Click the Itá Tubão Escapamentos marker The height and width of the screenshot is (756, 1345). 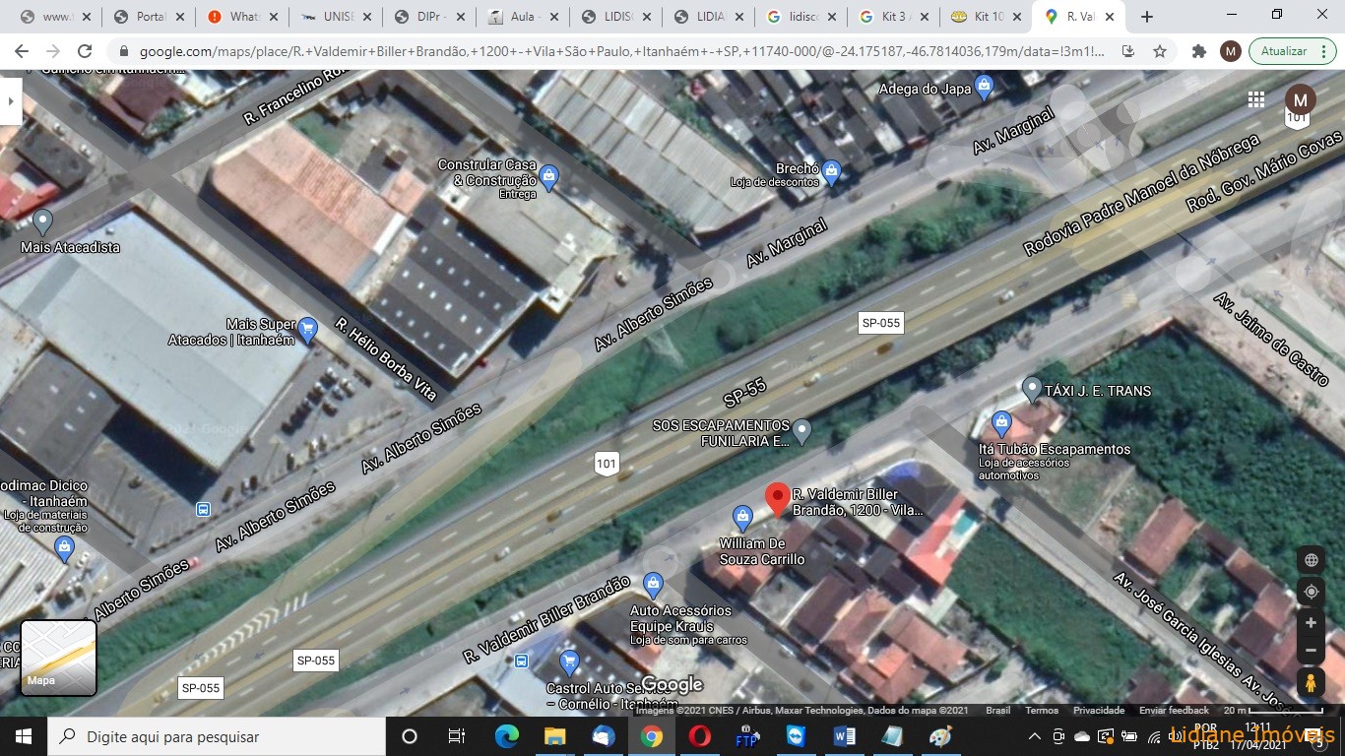click(x=1001, y=424)
